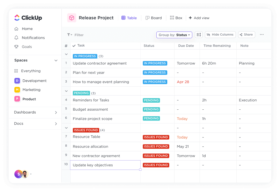Open Home from the sidebar

pos(23,29)
